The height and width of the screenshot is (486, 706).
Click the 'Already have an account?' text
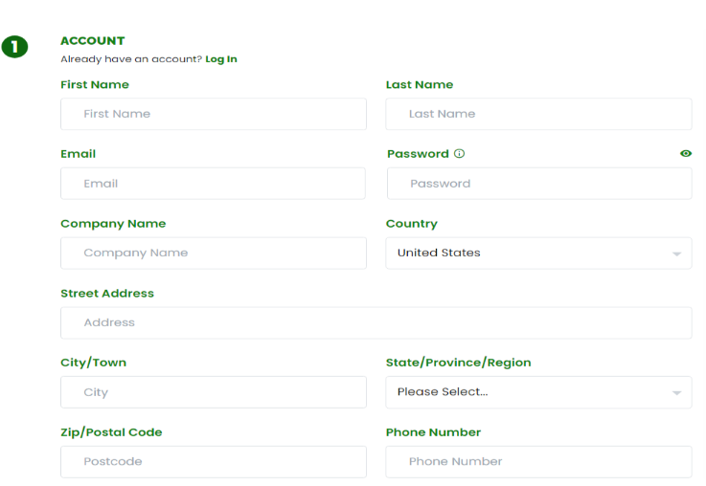[131, 59]
